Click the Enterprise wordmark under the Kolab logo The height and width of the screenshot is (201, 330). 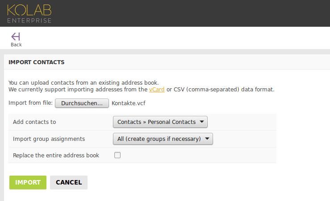29,21
